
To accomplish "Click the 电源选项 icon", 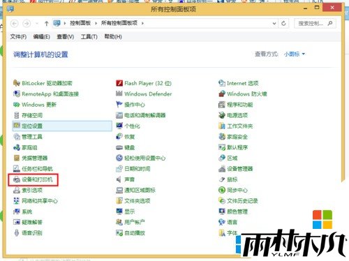I will [222, 115].
